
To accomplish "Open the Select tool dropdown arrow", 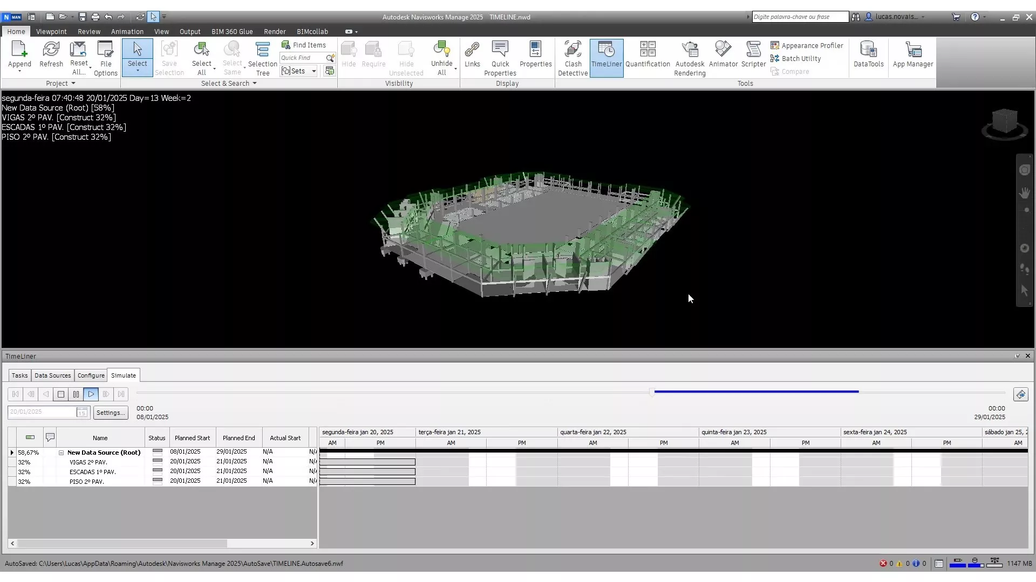I will [137, 71].
